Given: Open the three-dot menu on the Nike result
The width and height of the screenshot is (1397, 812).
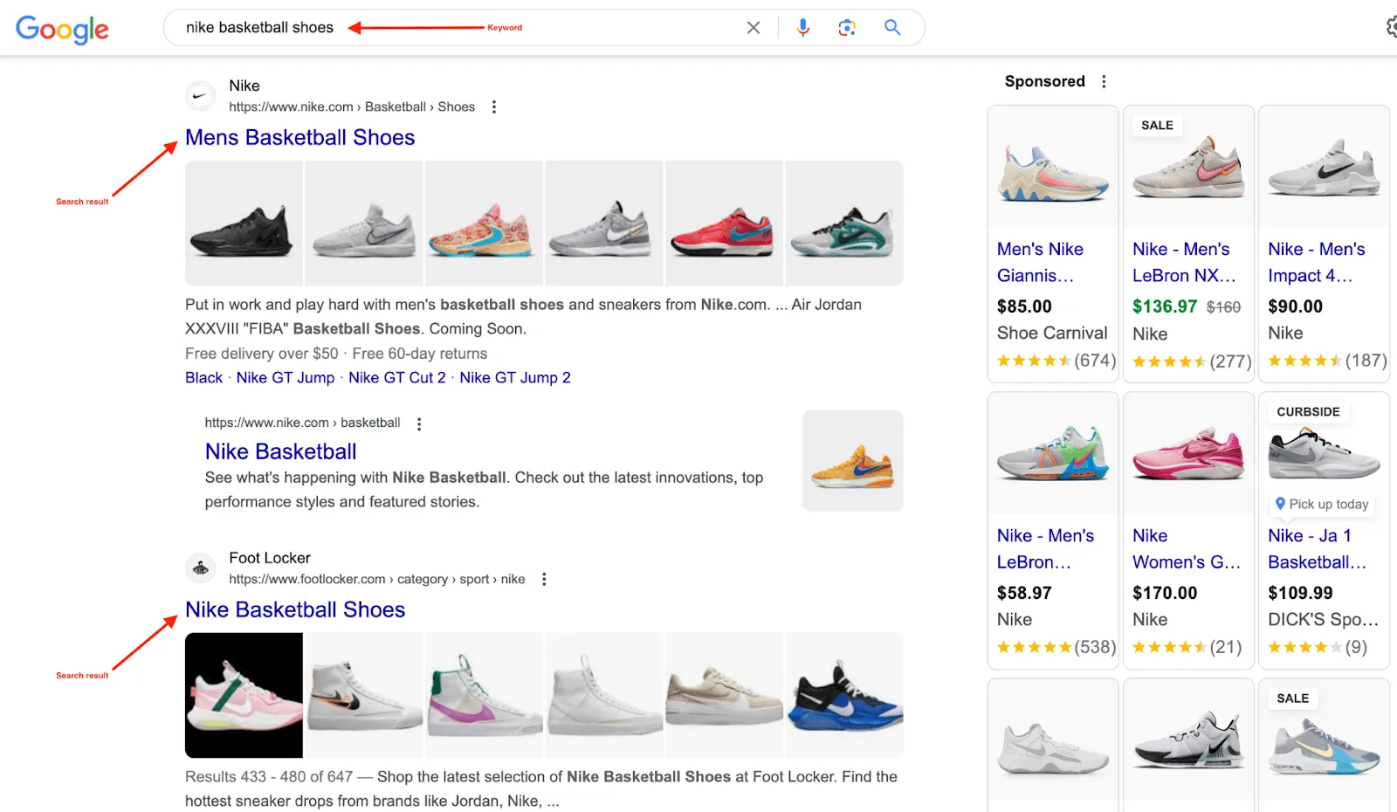Looking at the screenshot, I should click(x=494, y=107).
